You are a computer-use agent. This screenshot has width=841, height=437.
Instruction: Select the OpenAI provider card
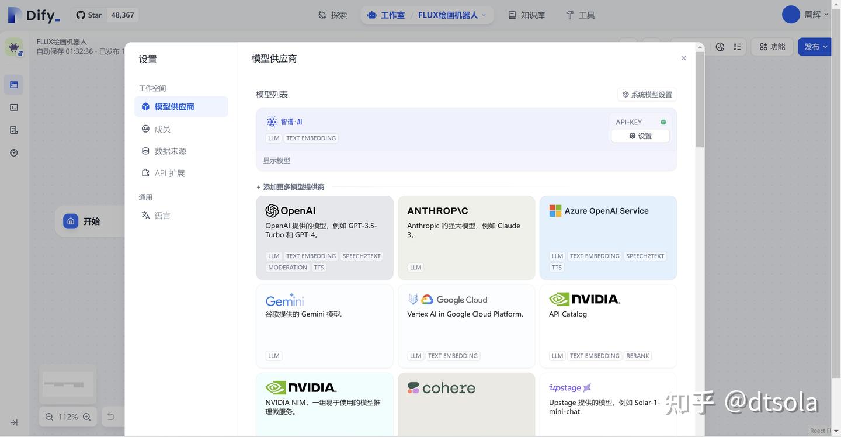click(x=324, y=238)
